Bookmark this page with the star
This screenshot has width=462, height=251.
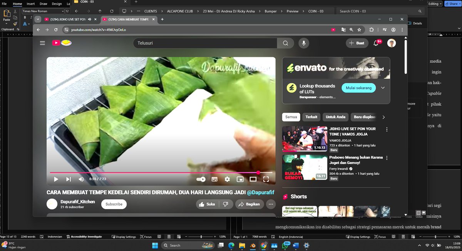(359, 30)
